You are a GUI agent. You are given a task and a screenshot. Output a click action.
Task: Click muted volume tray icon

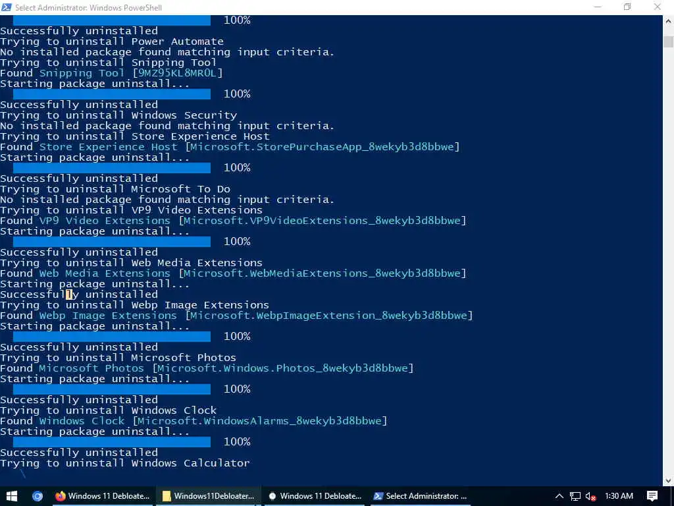(x=590, y=496)
